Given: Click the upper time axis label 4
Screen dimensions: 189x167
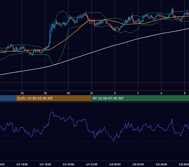Looking at the screenshot, I should click(x=161, y=93).
